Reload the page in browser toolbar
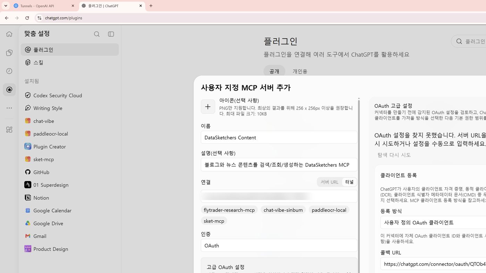The width and height of the screenshot is (486, 273). tap(27, 18)
